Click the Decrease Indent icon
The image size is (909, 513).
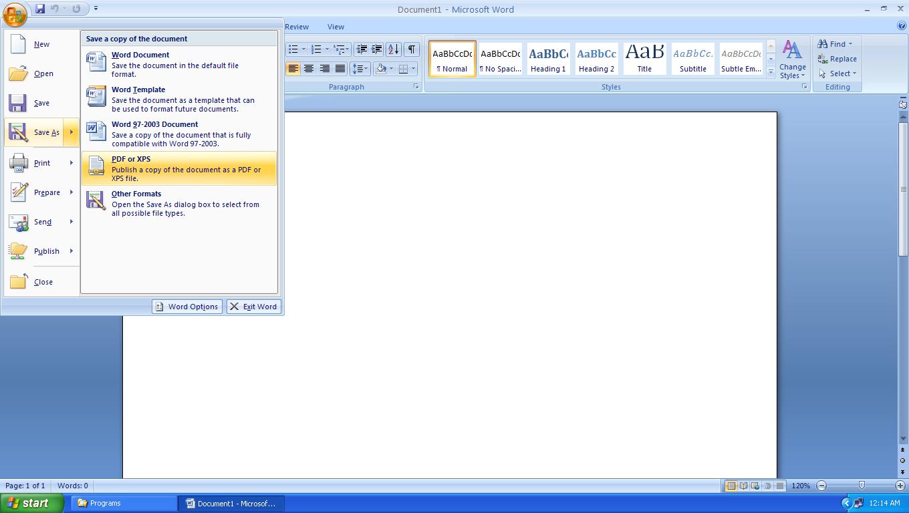362,49
